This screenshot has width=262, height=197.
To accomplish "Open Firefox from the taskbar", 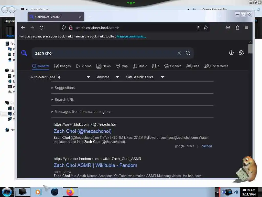I will click(x=70, y=192).
